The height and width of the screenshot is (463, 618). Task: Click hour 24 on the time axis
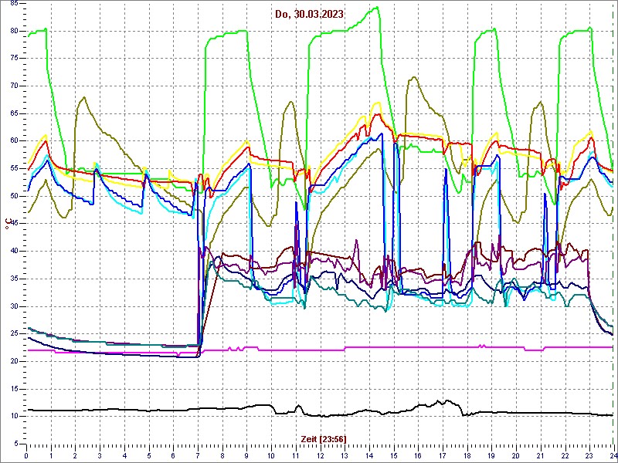click(613, 454)
